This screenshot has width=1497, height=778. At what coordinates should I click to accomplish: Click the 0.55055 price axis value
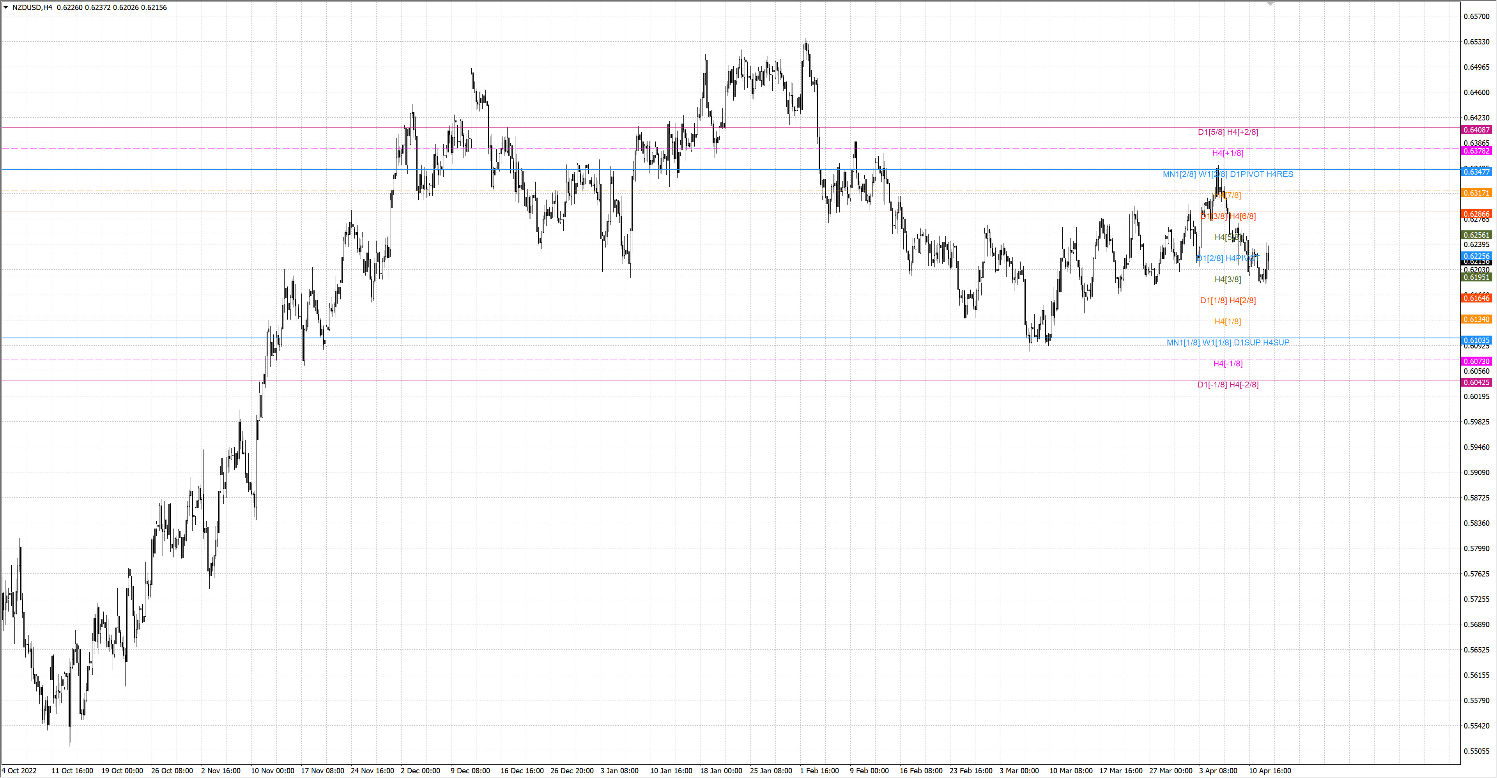(x=1477, y=751)
